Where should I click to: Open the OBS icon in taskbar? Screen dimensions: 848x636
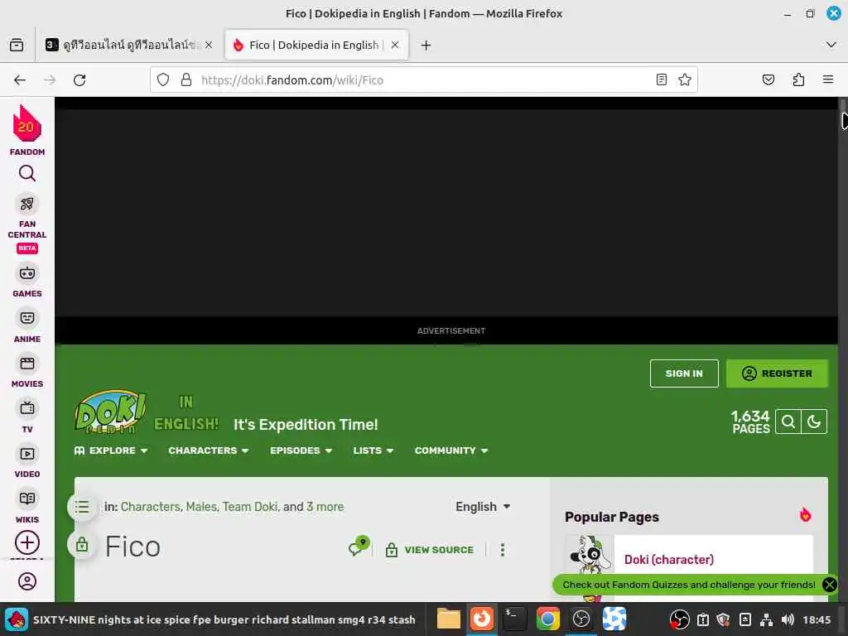pos(581,619)
